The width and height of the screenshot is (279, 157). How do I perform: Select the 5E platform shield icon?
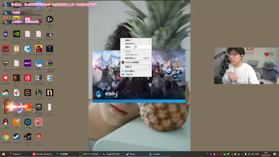(x=6, y=35)
